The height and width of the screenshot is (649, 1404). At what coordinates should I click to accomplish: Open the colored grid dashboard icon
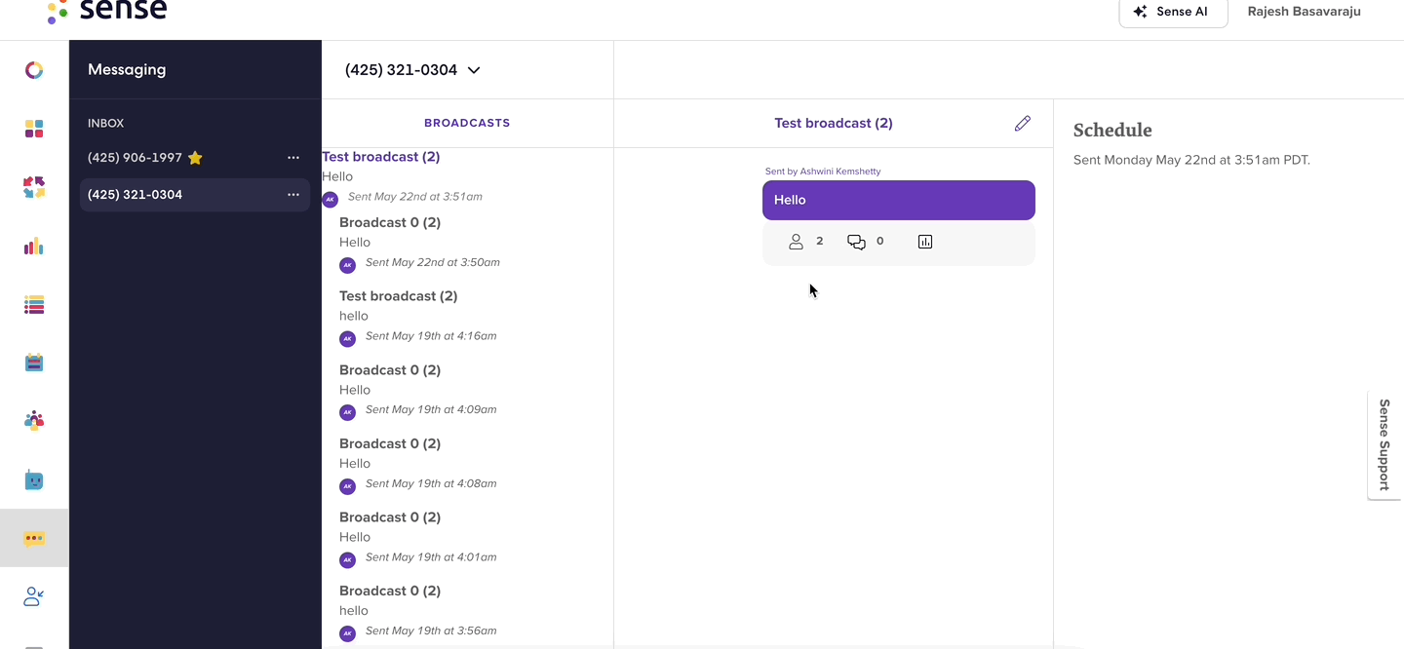pos(34,129)
